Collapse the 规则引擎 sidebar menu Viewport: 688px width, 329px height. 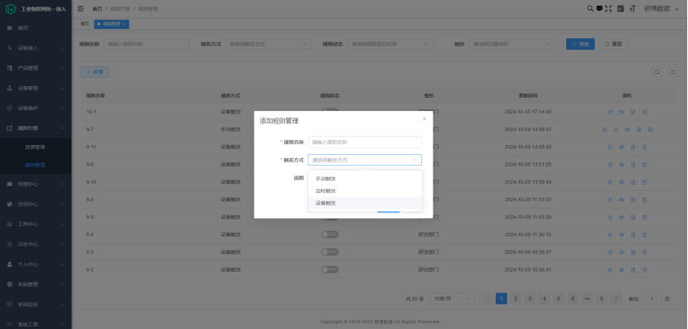tap(36, 128)
